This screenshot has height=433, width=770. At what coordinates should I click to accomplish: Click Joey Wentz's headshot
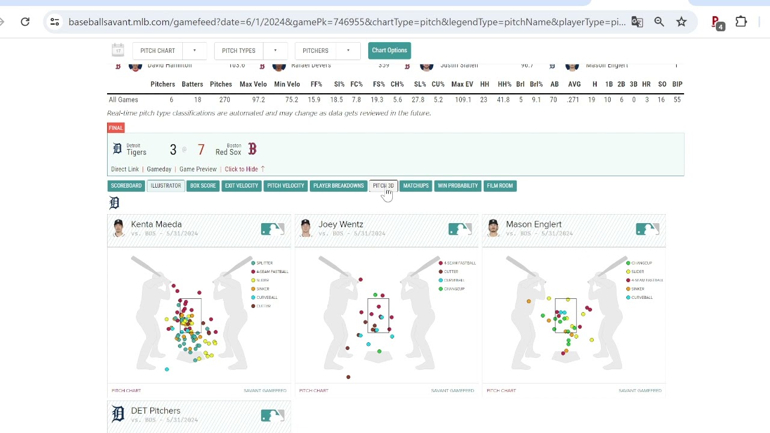[306, 228]
